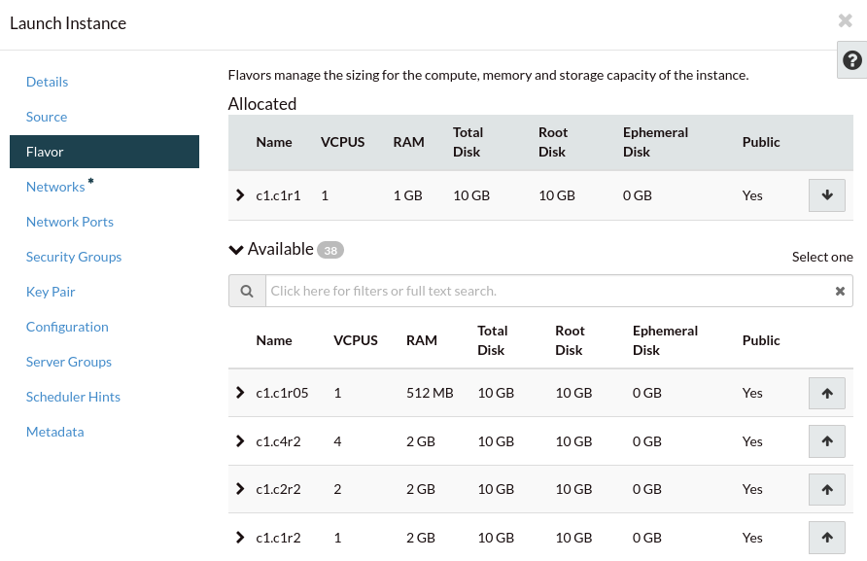The image size is (867, 561).
Task: Open the Metadata step
Action: click(x=55, y=432)
